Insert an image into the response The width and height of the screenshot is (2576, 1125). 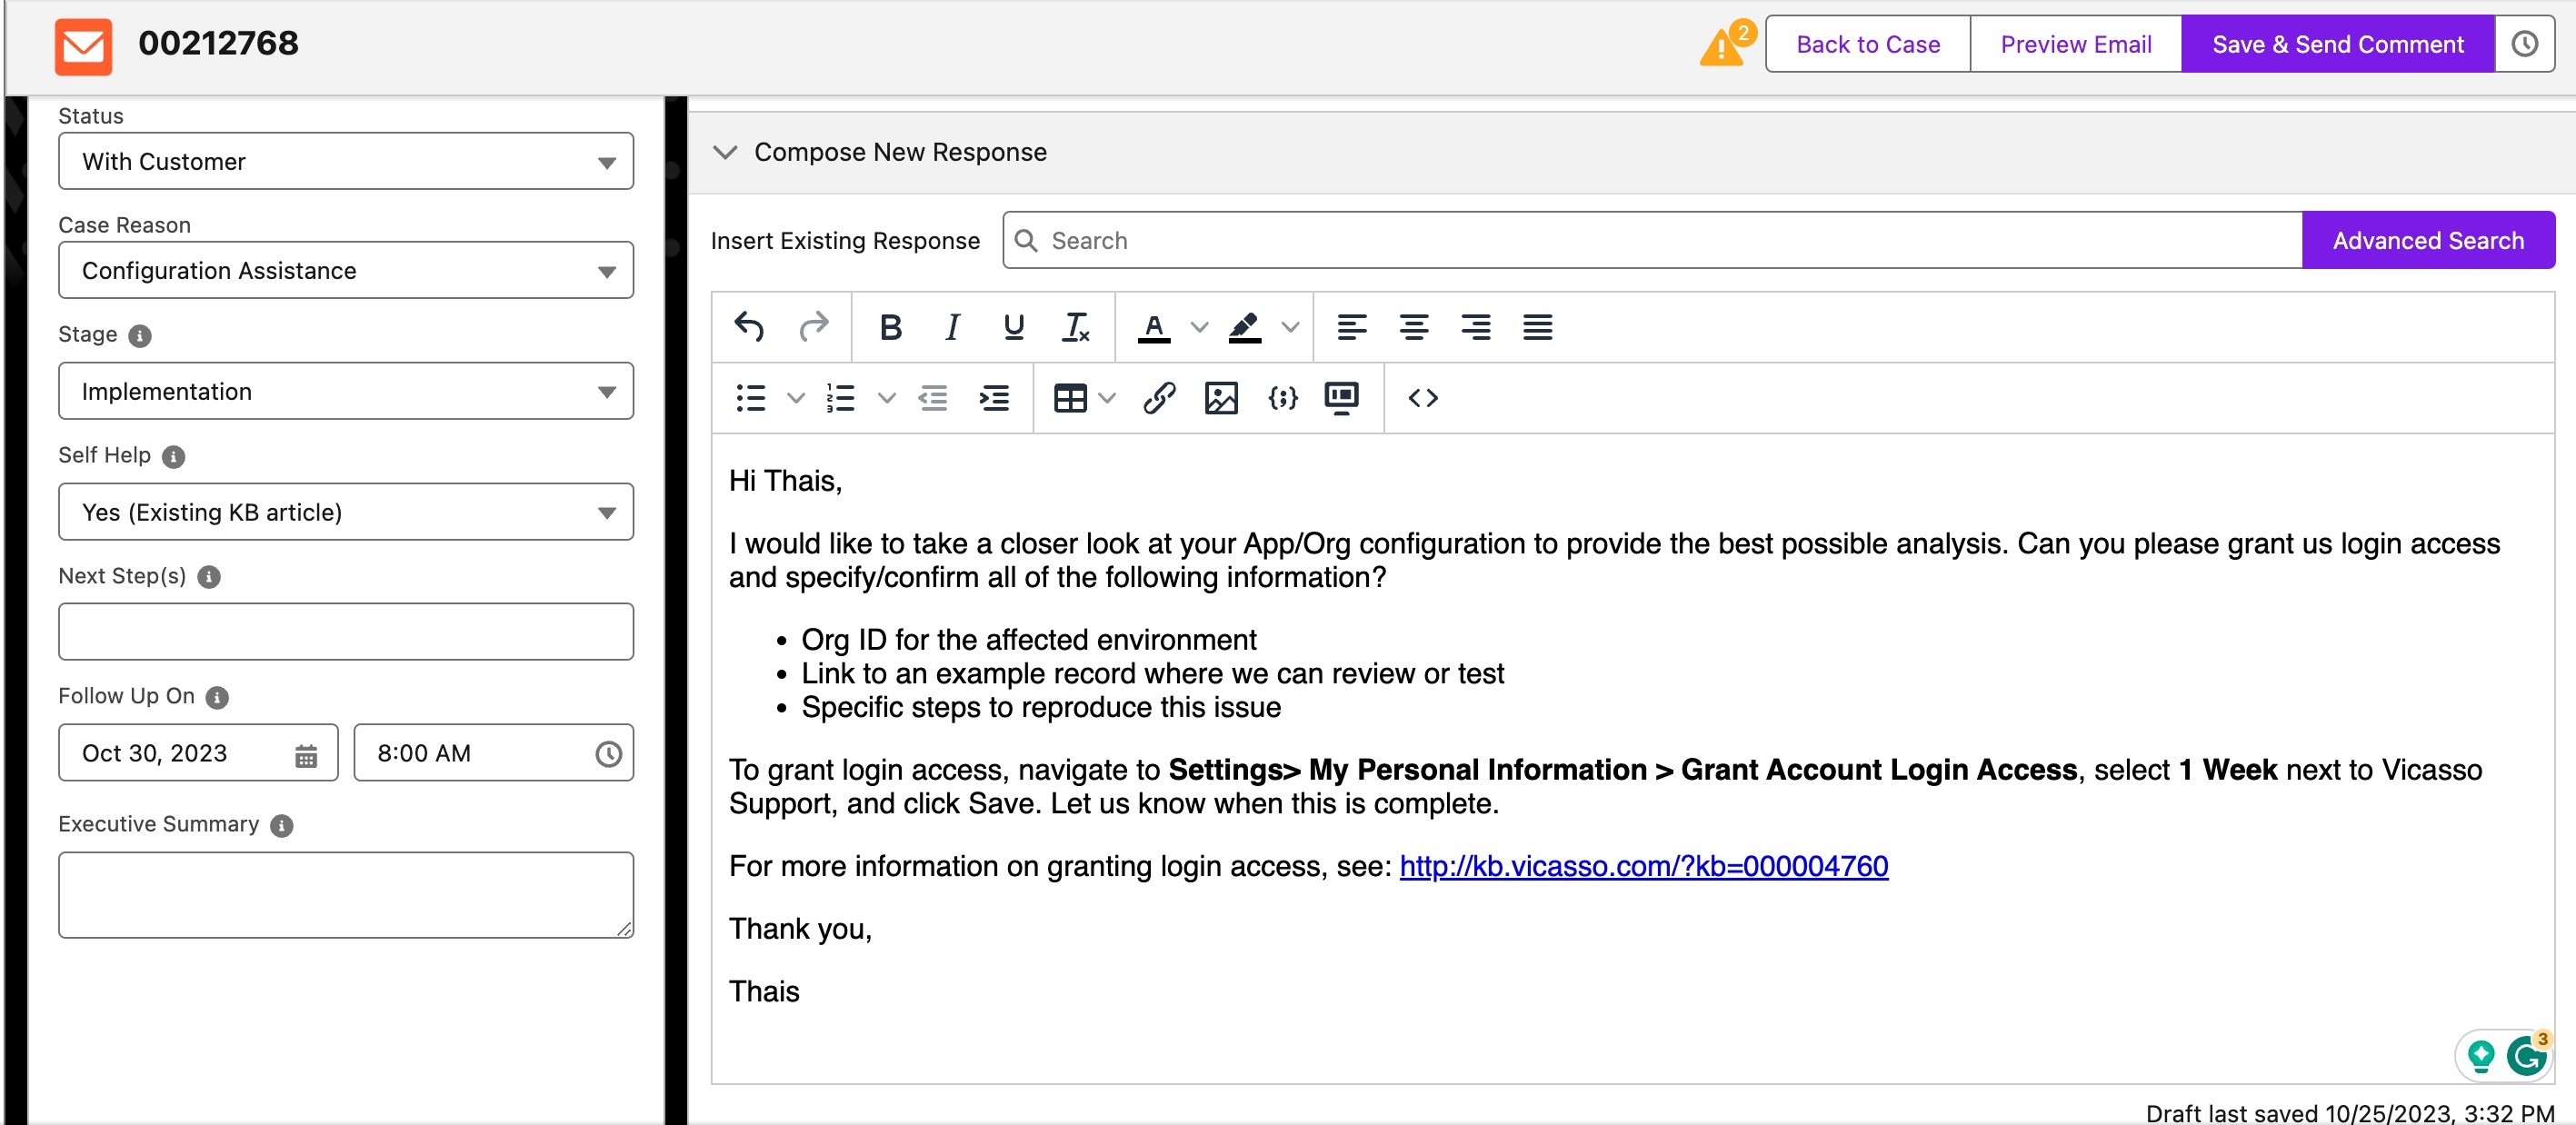click(x=1222, y=398)
